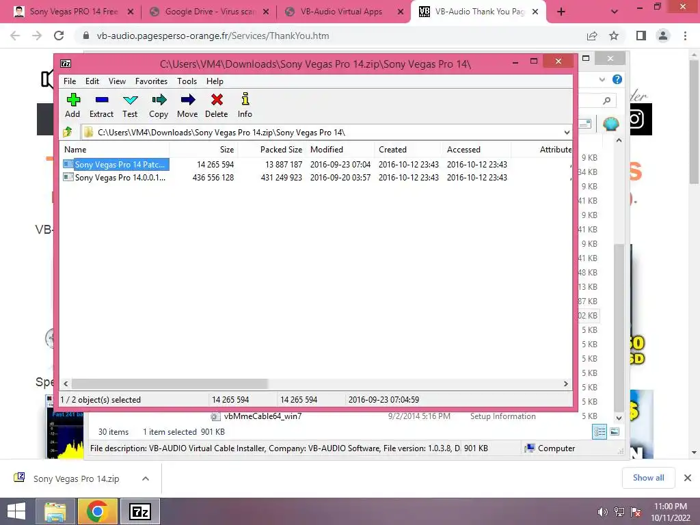Open the network icon in system tray
Screen dimensions: 700x525
click(619, 512)
